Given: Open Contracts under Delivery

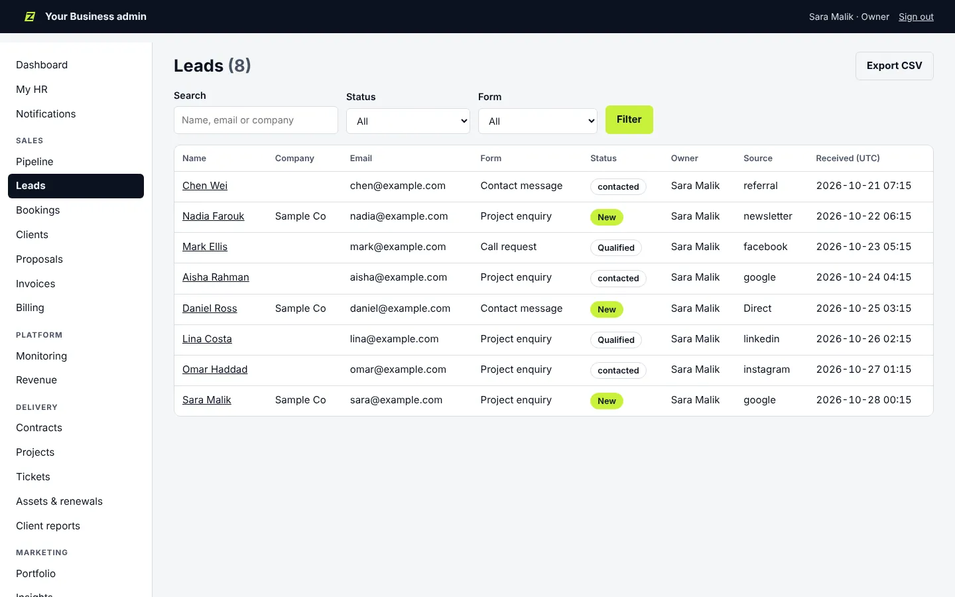Looking at the screenshot, I should (x=76, y=428).
